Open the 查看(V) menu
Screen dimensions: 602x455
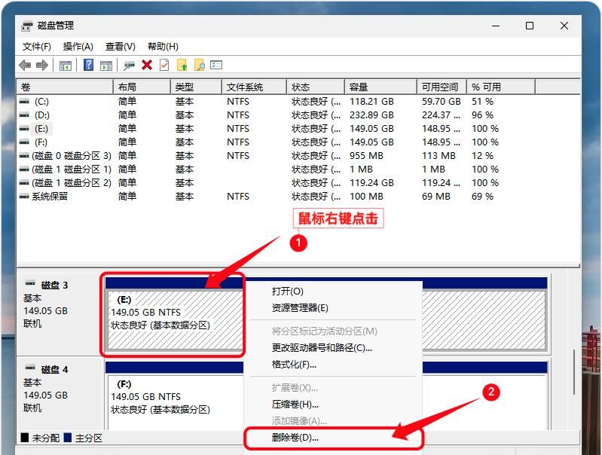click(x=120, y=47)
